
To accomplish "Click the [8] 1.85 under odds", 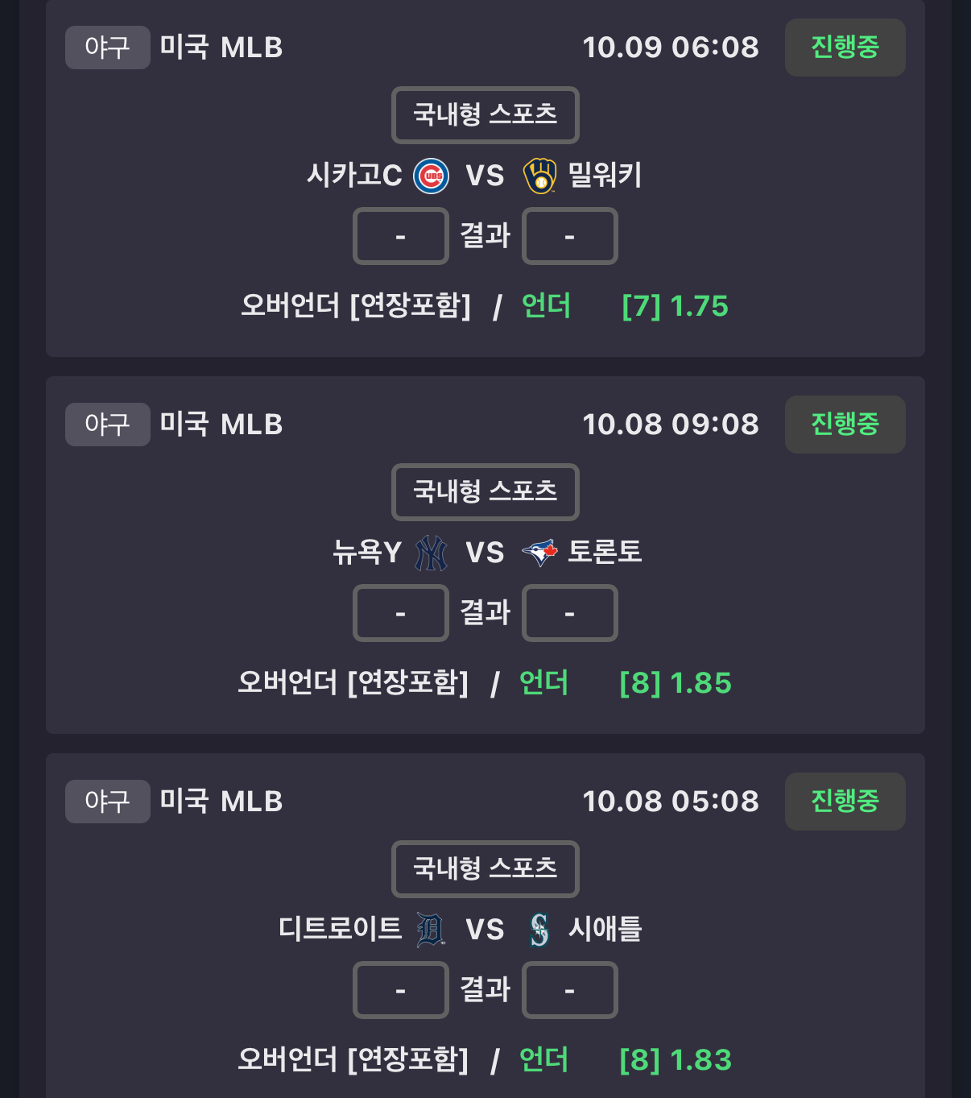I will pyautogui.click(x=675, y=683).
